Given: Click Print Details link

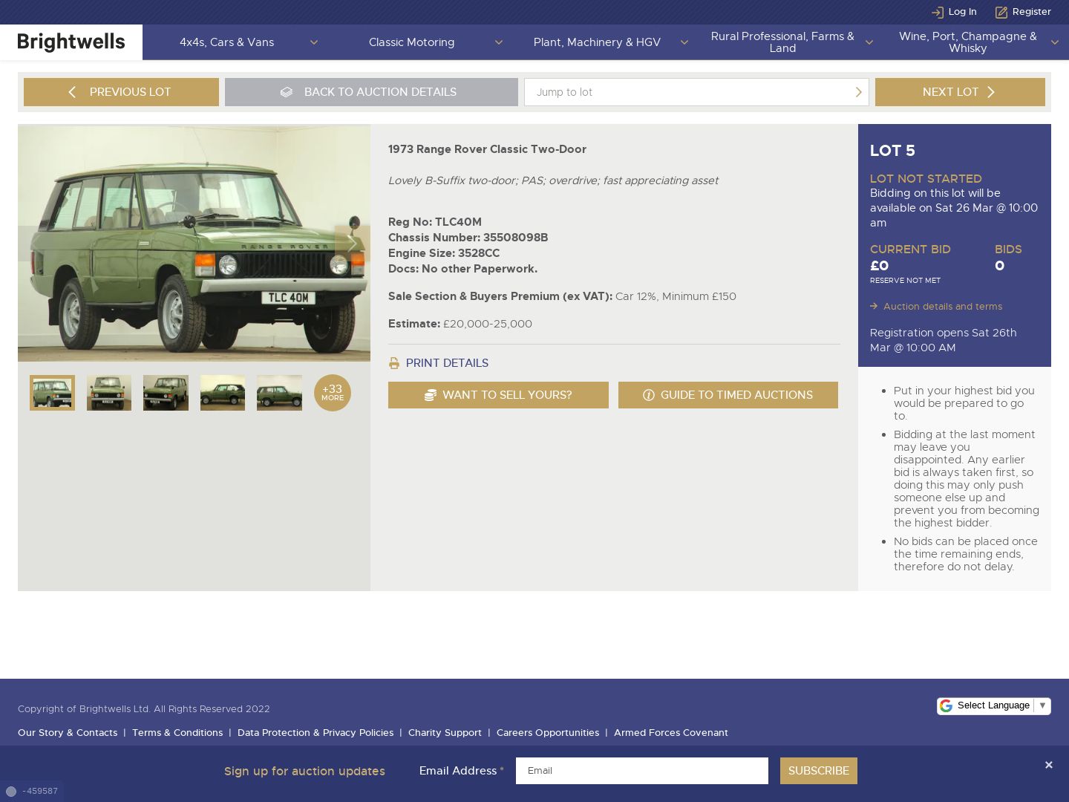Looking at the screenshot, I should [x=439, y=363].
